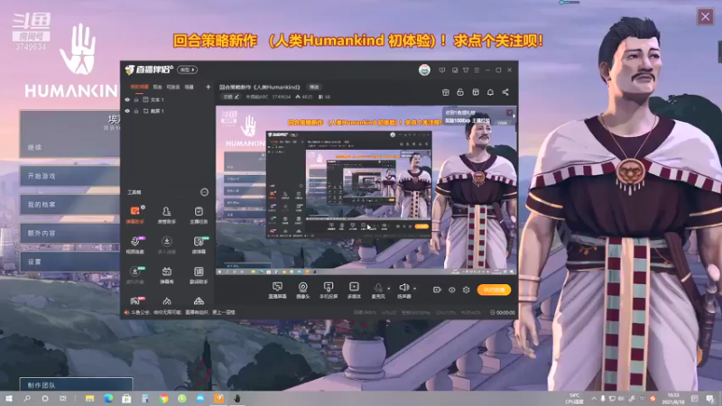
Task: Click the mini-window icon in title bar
Action: click(x=455, y=70)
